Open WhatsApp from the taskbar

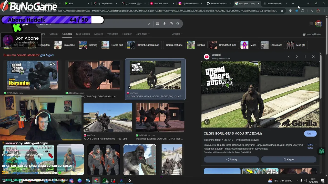click(105, 181)
